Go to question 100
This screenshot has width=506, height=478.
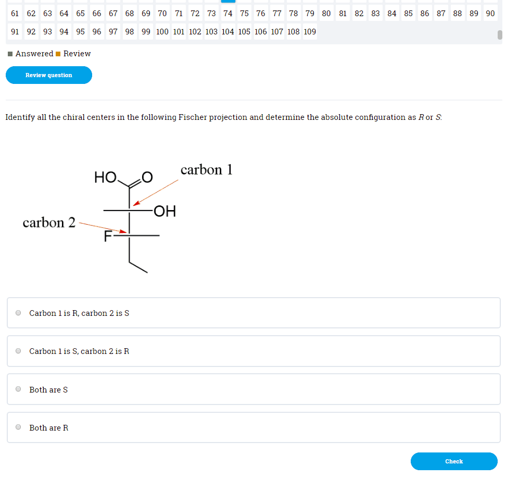(x=162, y=32)
